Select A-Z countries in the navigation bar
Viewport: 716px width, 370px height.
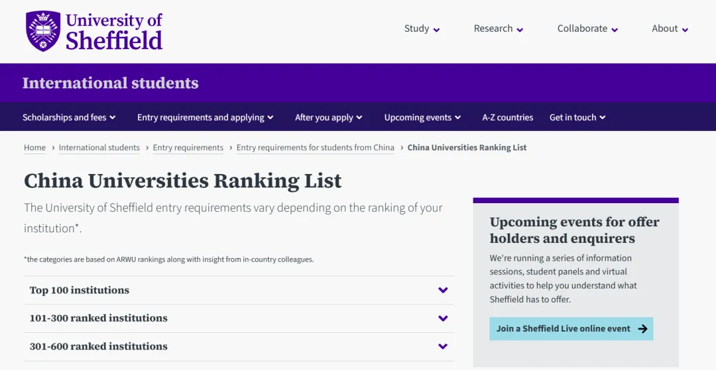(507, 117)
